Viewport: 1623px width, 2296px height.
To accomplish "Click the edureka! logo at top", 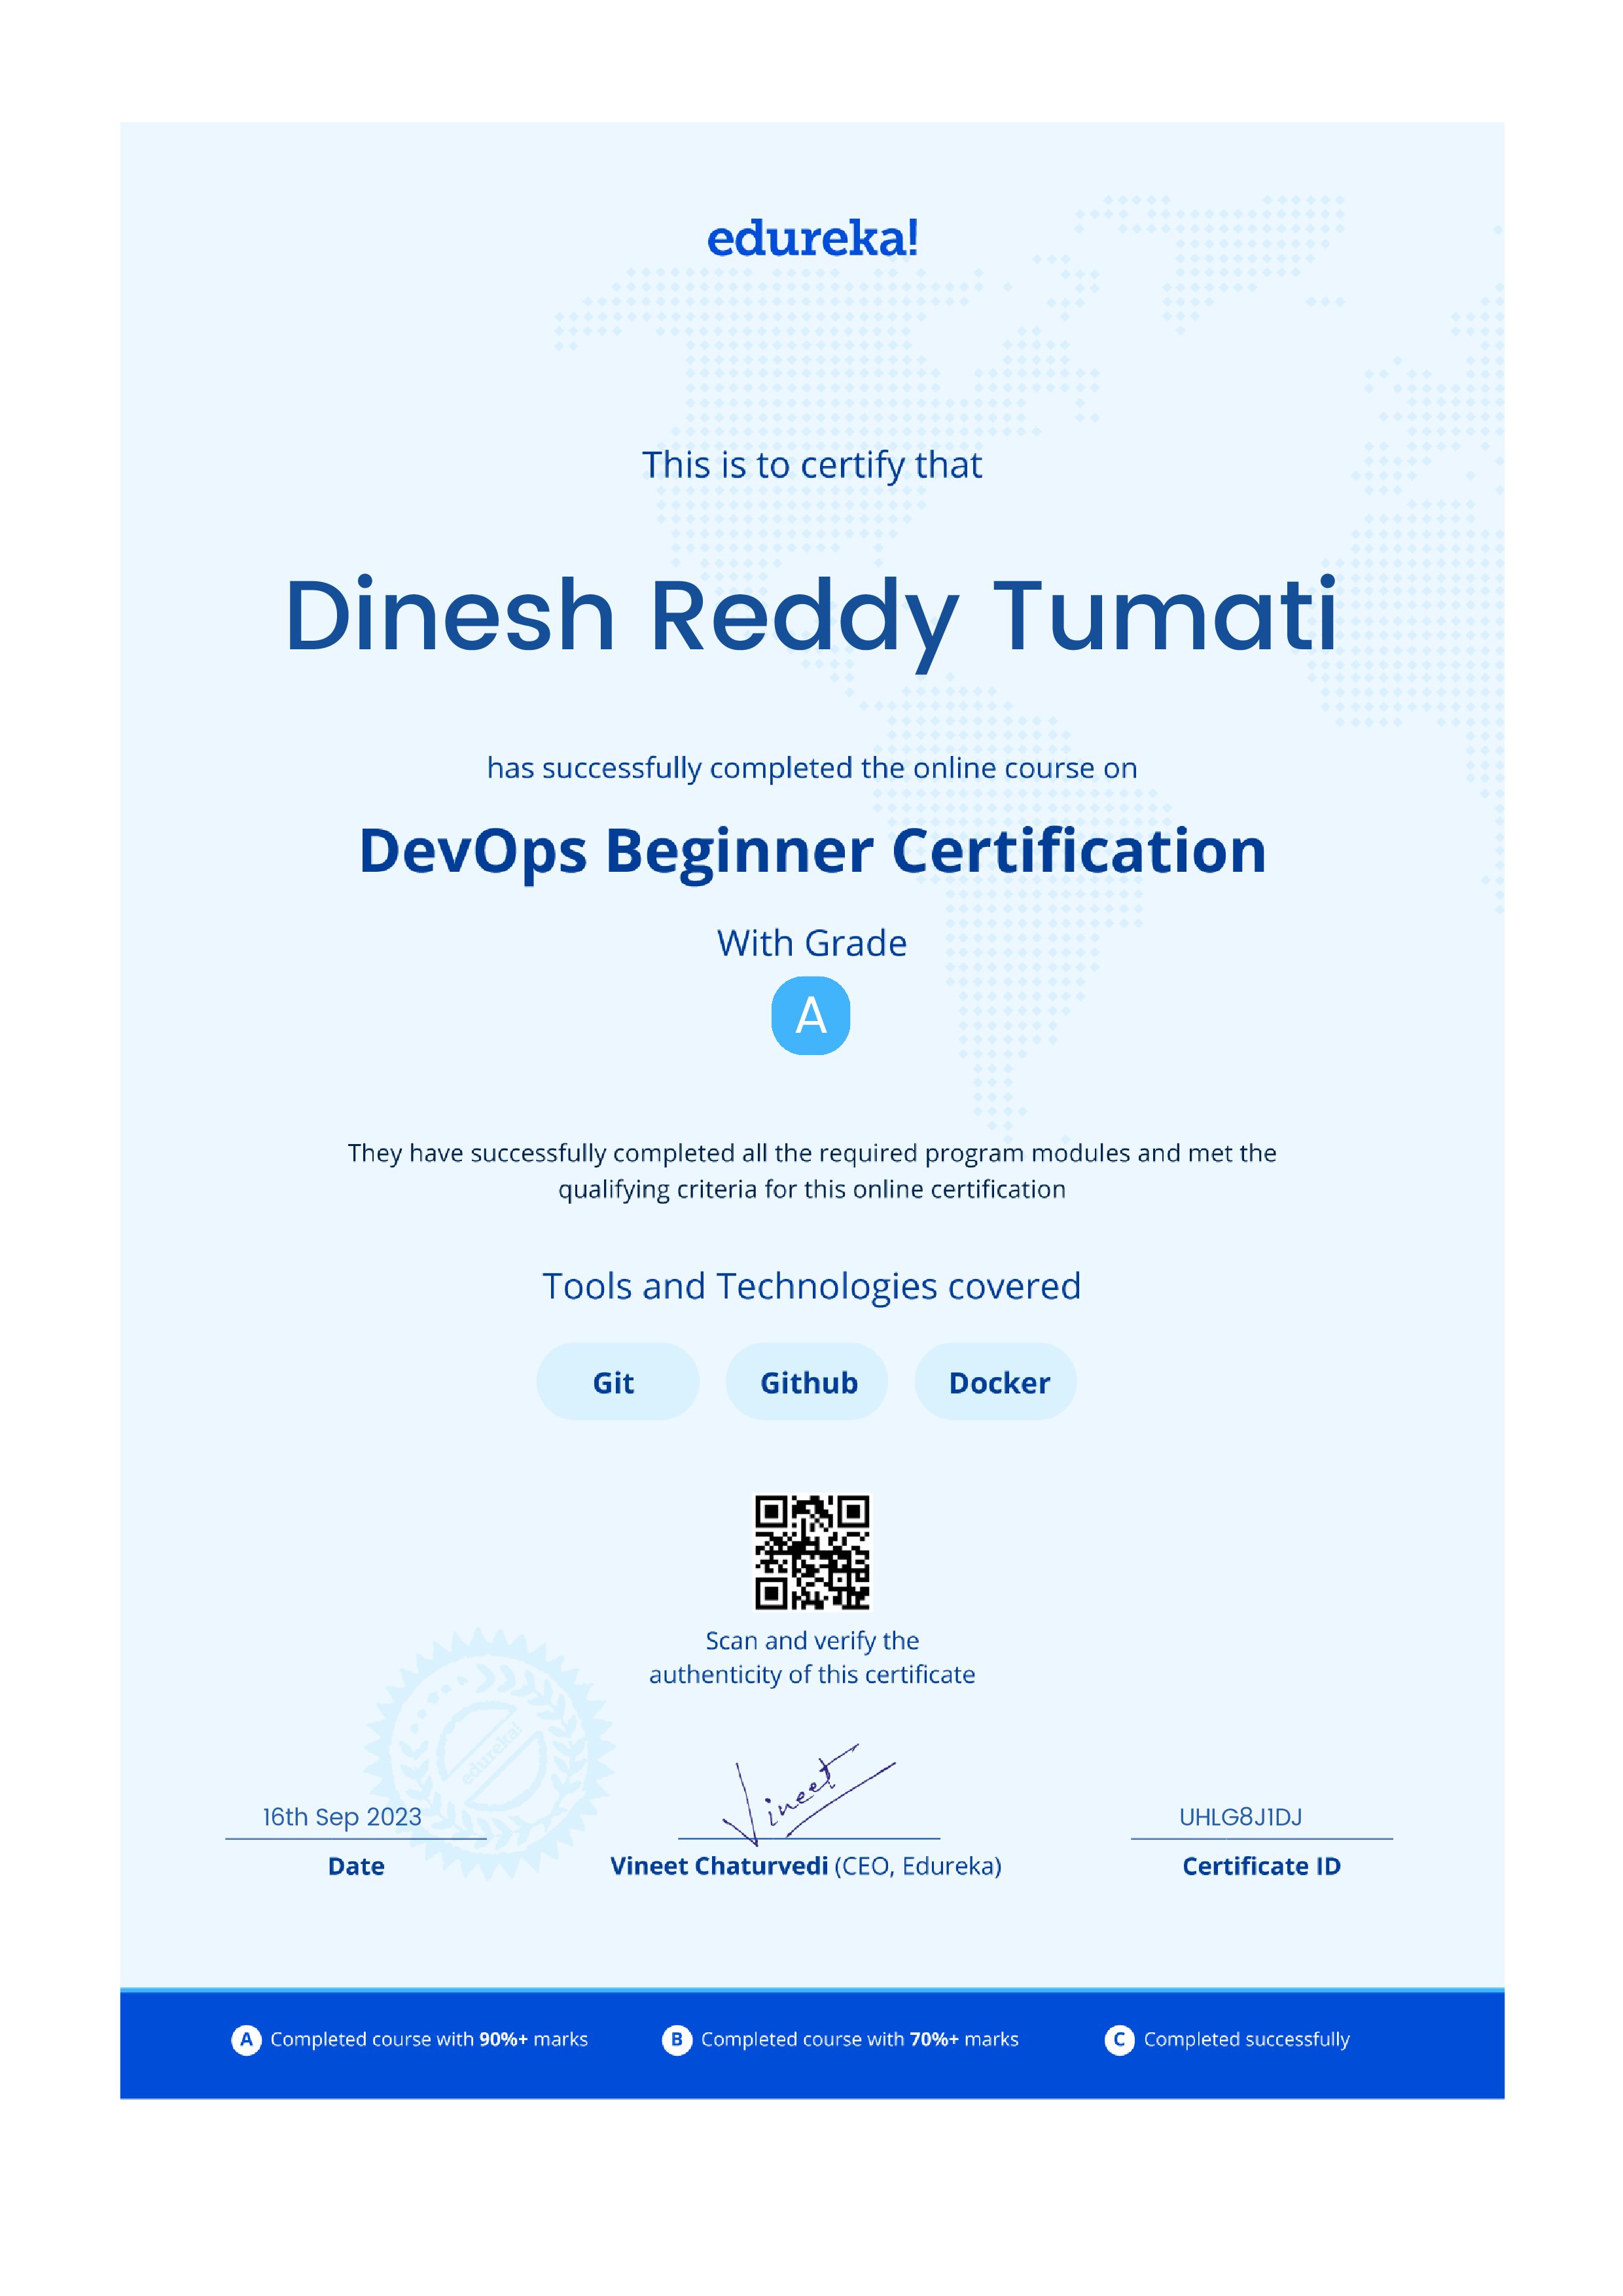I will [812, 239].
